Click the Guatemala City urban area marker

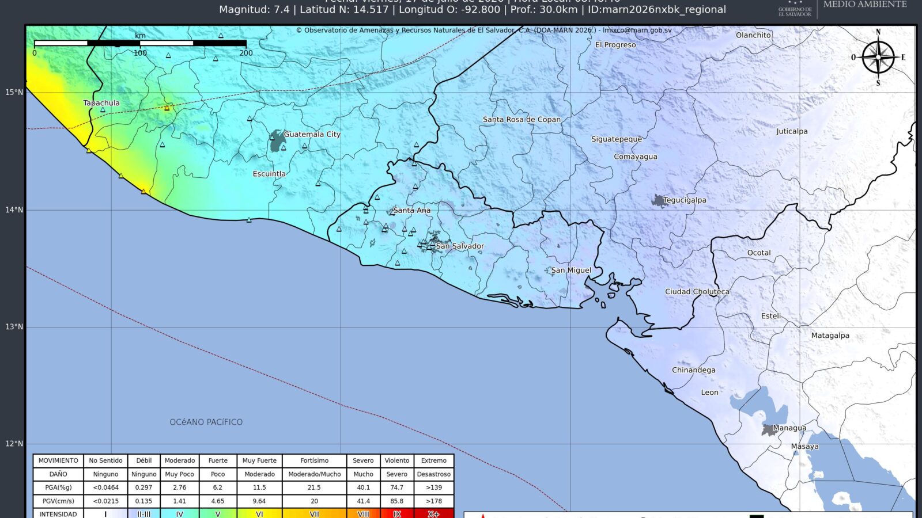(x=277, y=140)
